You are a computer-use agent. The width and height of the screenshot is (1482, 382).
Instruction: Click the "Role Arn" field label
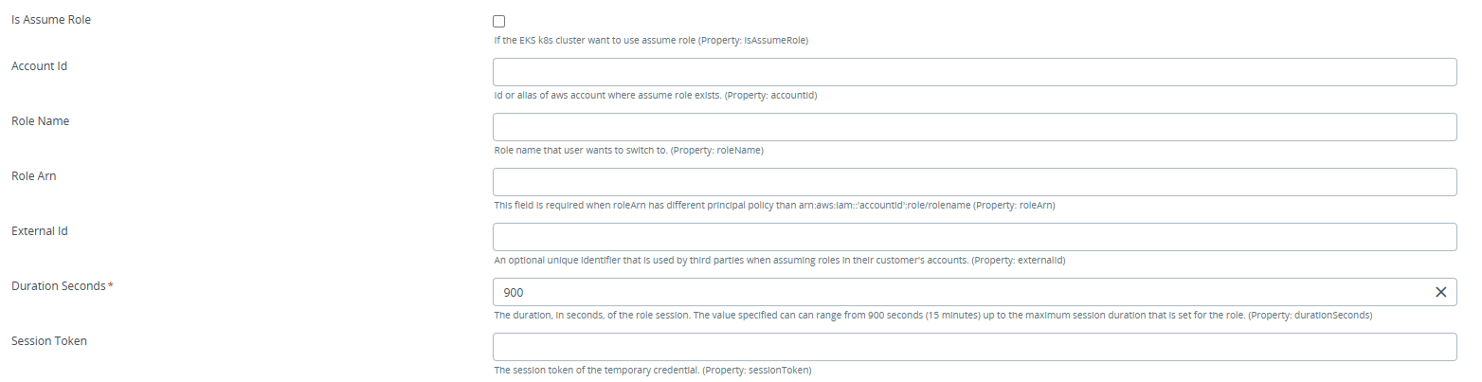(x=33, y=176)
